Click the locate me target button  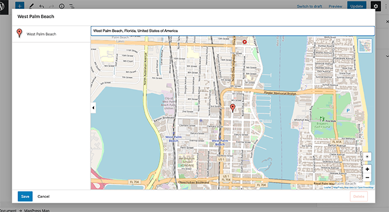(367, 157)
